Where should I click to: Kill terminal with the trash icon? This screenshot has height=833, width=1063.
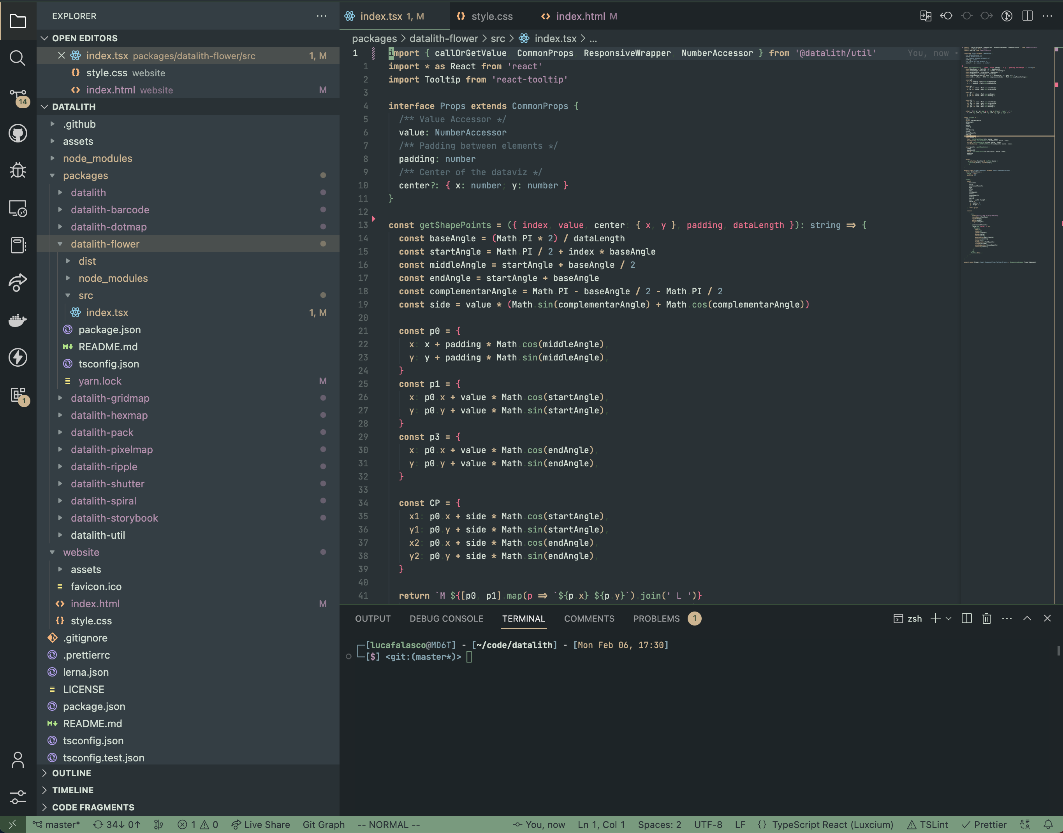(x=986, y=619)
